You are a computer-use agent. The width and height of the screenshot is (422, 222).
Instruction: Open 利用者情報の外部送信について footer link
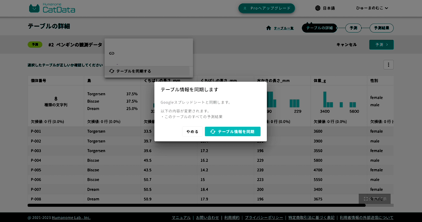(367, 218)
